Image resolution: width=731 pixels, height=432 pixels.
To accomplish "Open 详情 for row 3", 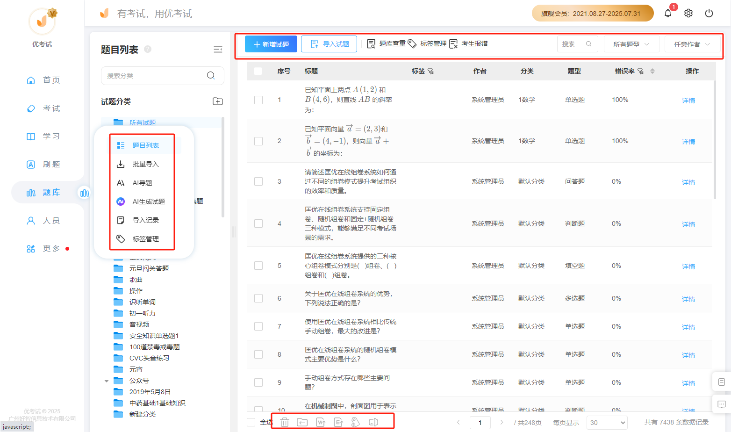I will click(688, 182).
